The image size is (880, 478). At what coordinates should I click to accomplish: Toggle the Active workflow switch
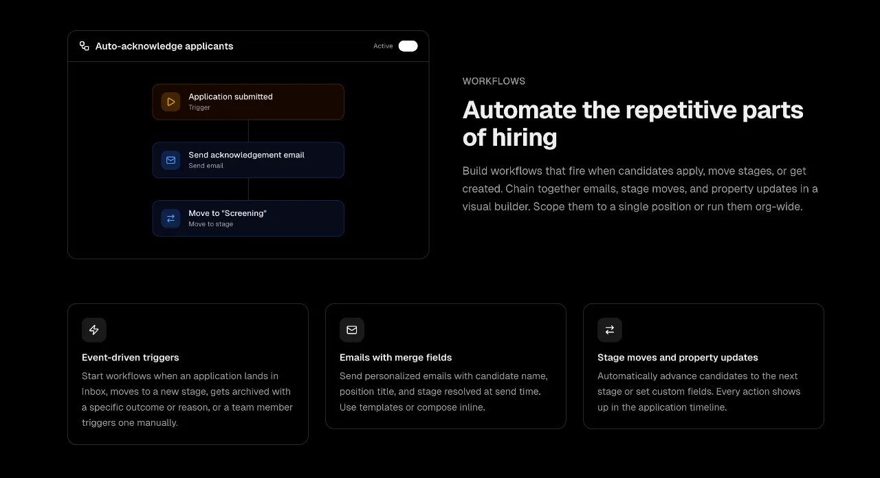[408, 46]
